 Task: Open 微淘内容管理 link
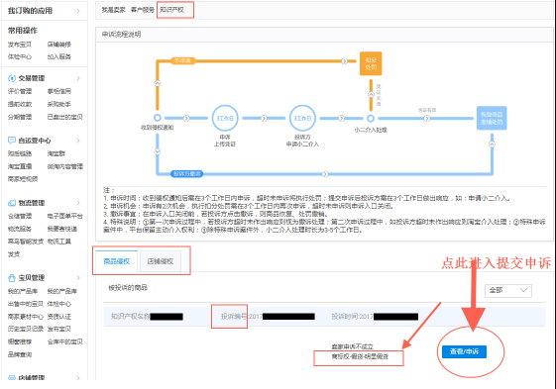[64, 166]
